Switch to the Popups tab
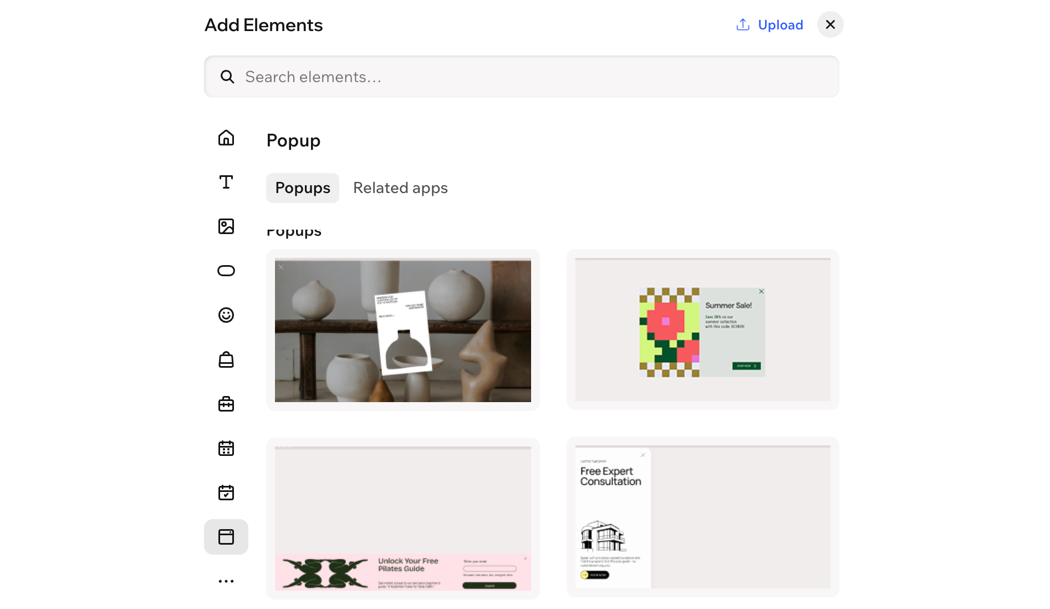 click(303, 188)
